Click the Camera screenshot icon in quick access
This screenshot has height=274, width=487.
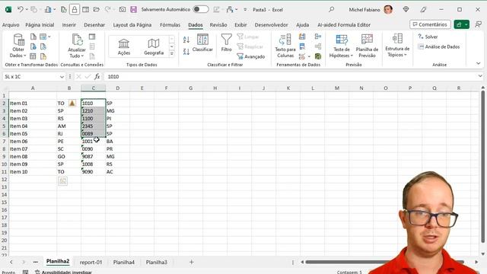pos(123,10)
